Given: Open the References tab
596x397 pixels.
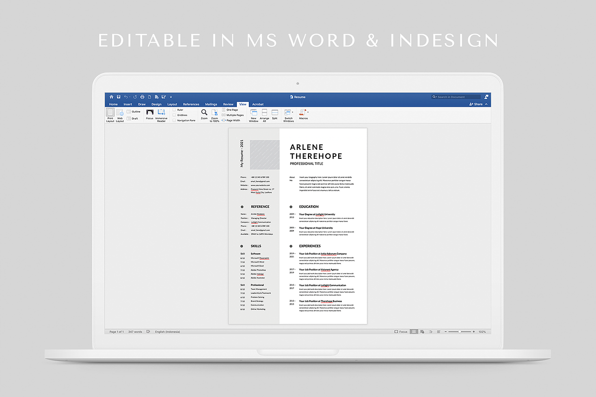Looking at the screenshot, I should click(191, 104).
